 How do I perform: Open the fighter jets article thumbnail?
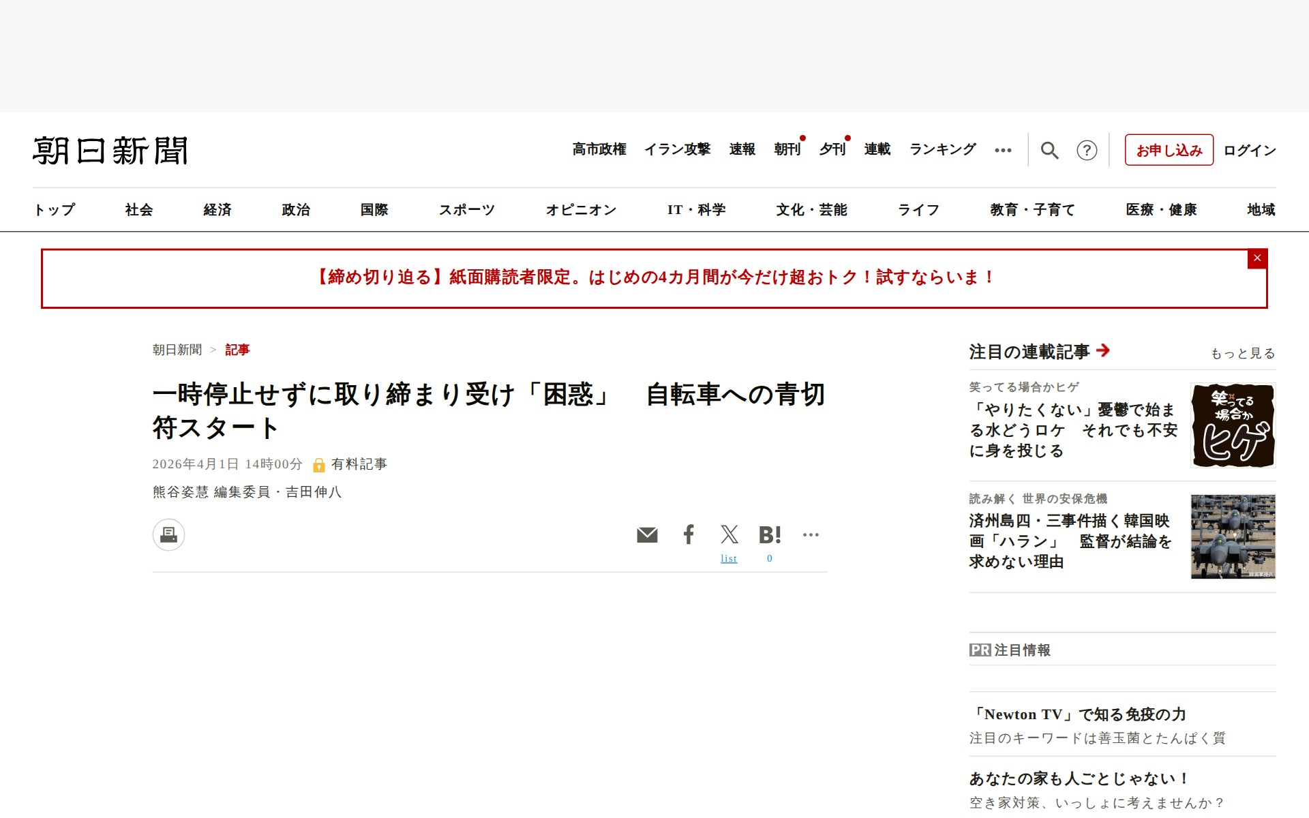1233,536
